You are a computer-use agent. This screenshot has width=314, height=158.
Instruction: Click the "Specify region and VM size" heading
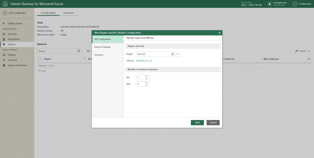[140, 38]
